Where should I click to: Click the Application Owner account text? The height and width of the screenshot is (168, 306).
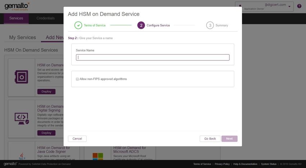click(254, 9)
